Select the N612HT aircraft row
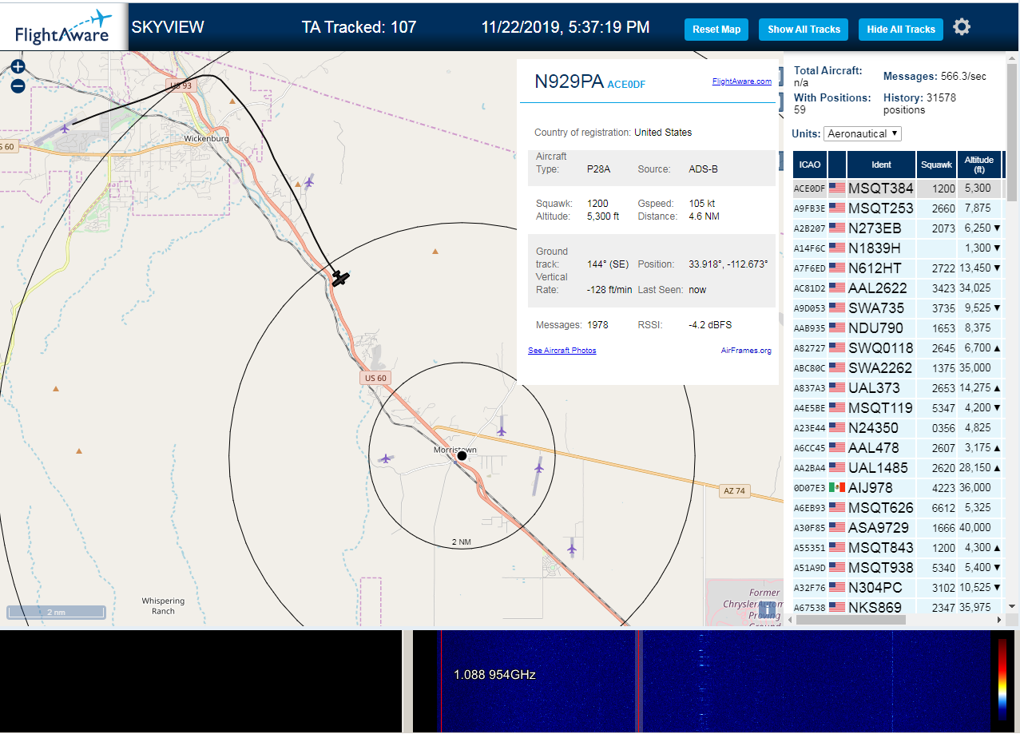The image size is (1020, 734). (898, 268)
